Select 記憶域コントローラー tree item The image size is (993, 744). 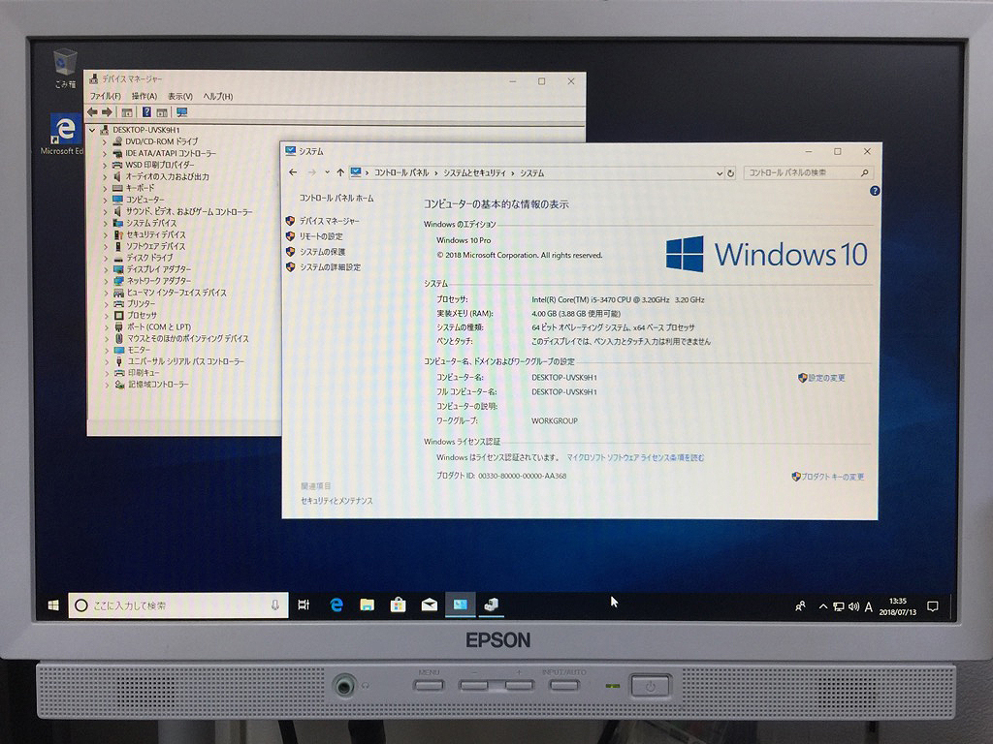(x=158, y=384)
